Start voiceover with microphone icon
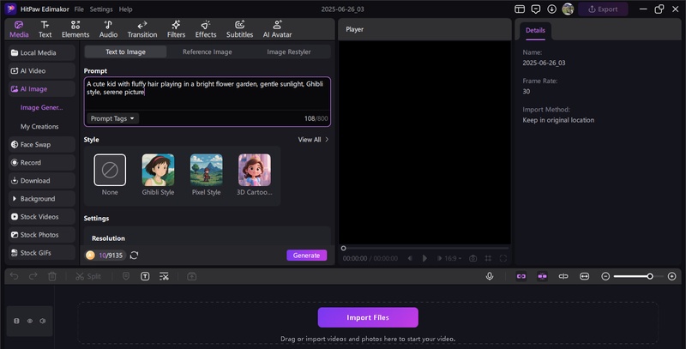This screenshot has height=349, width=686. point(490,276)
